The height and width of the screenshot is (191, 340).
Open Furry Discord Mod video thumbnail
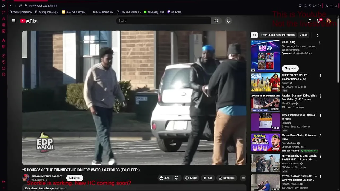point(266,163)
